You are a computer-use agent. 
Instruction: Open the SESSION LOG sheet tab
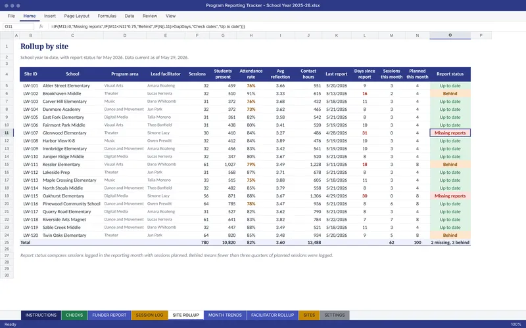[x=149, y=316]
